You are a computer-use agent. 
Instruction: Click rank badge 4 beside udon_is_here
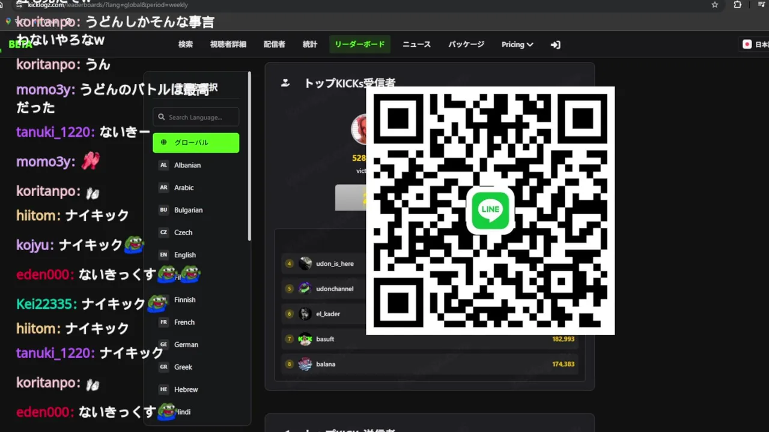(x=289, y=263)
